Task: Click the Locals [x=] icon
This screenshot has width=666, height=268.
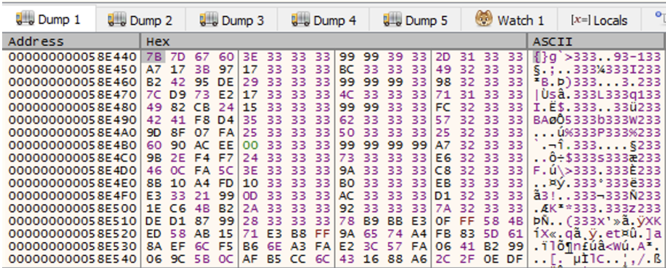Action: click(x=580, y=21)
